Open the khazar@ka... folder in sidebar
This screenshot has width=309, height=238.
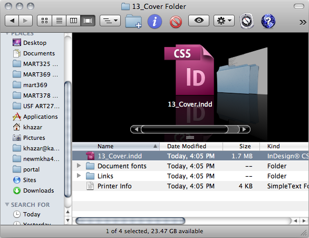coord(36,148)
